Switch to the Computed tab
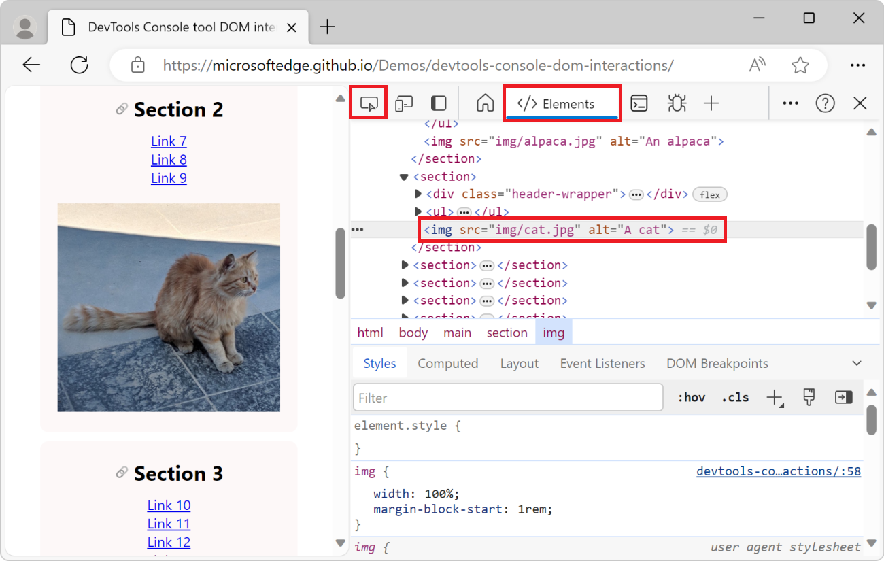The width and height of the screenshot is (884, 561). click(448, 362)
